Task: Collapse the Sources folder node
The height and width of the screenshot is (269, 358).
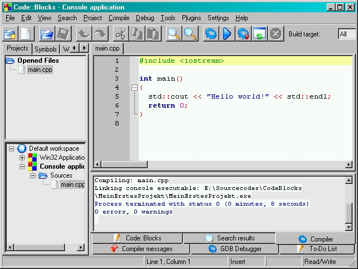Action: (x=32, y=175)
